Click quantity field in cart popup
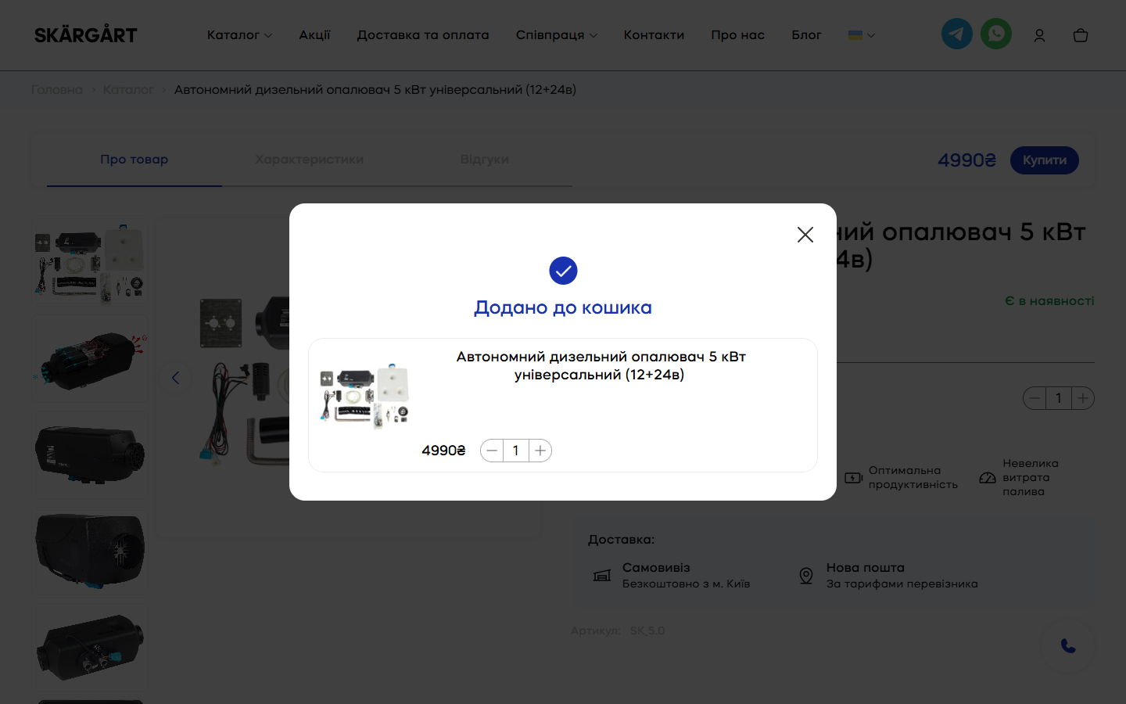This screenshot has height=704, width=1126. [516, 451]
